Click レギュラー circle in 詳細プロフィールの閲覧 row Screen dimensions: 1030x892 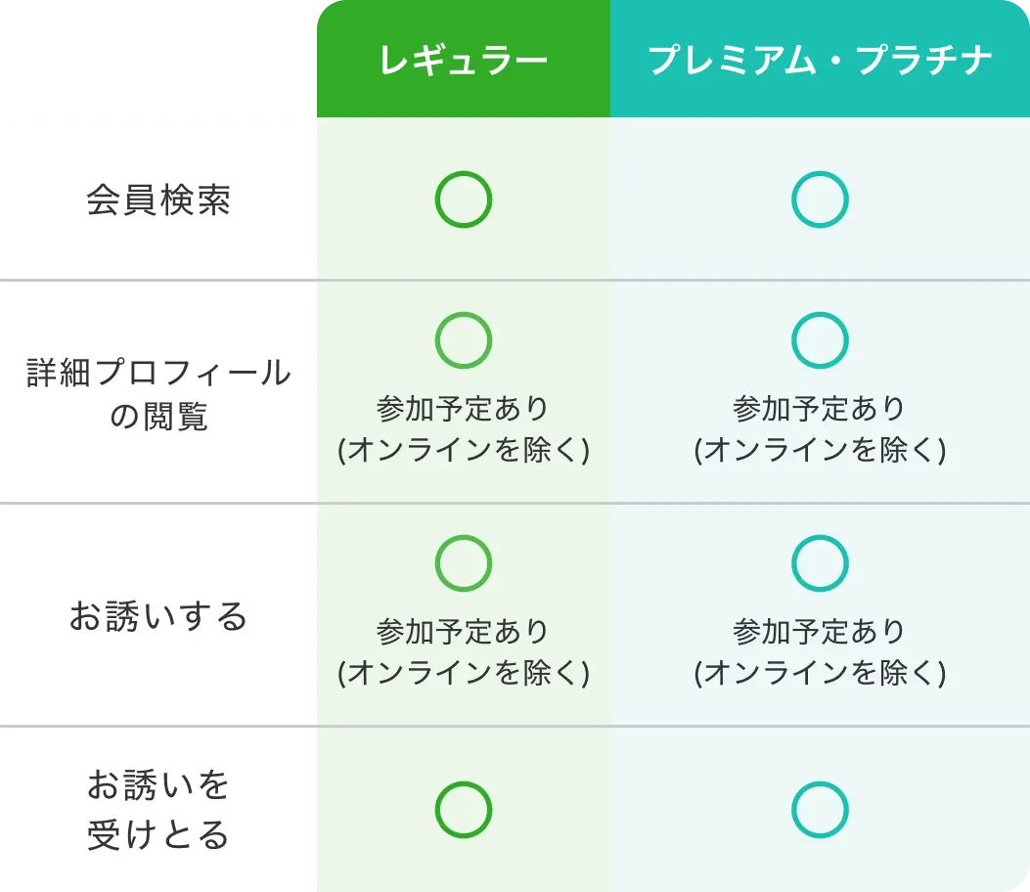click(x=463, y=340)
